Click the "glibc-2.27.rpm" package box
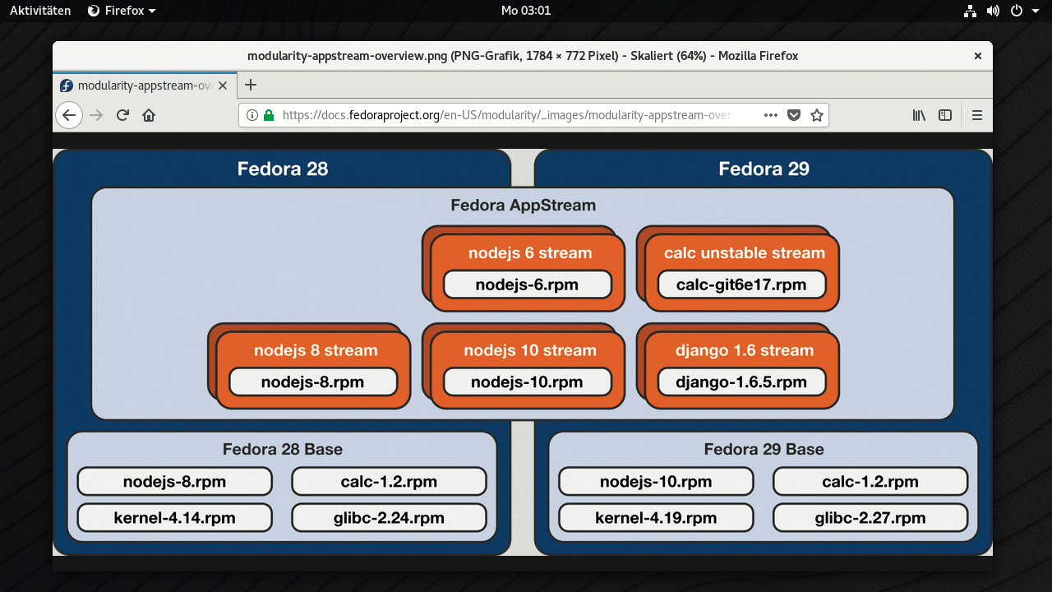The width and height of the screenshot is (1052, 592). coord(870,518)
